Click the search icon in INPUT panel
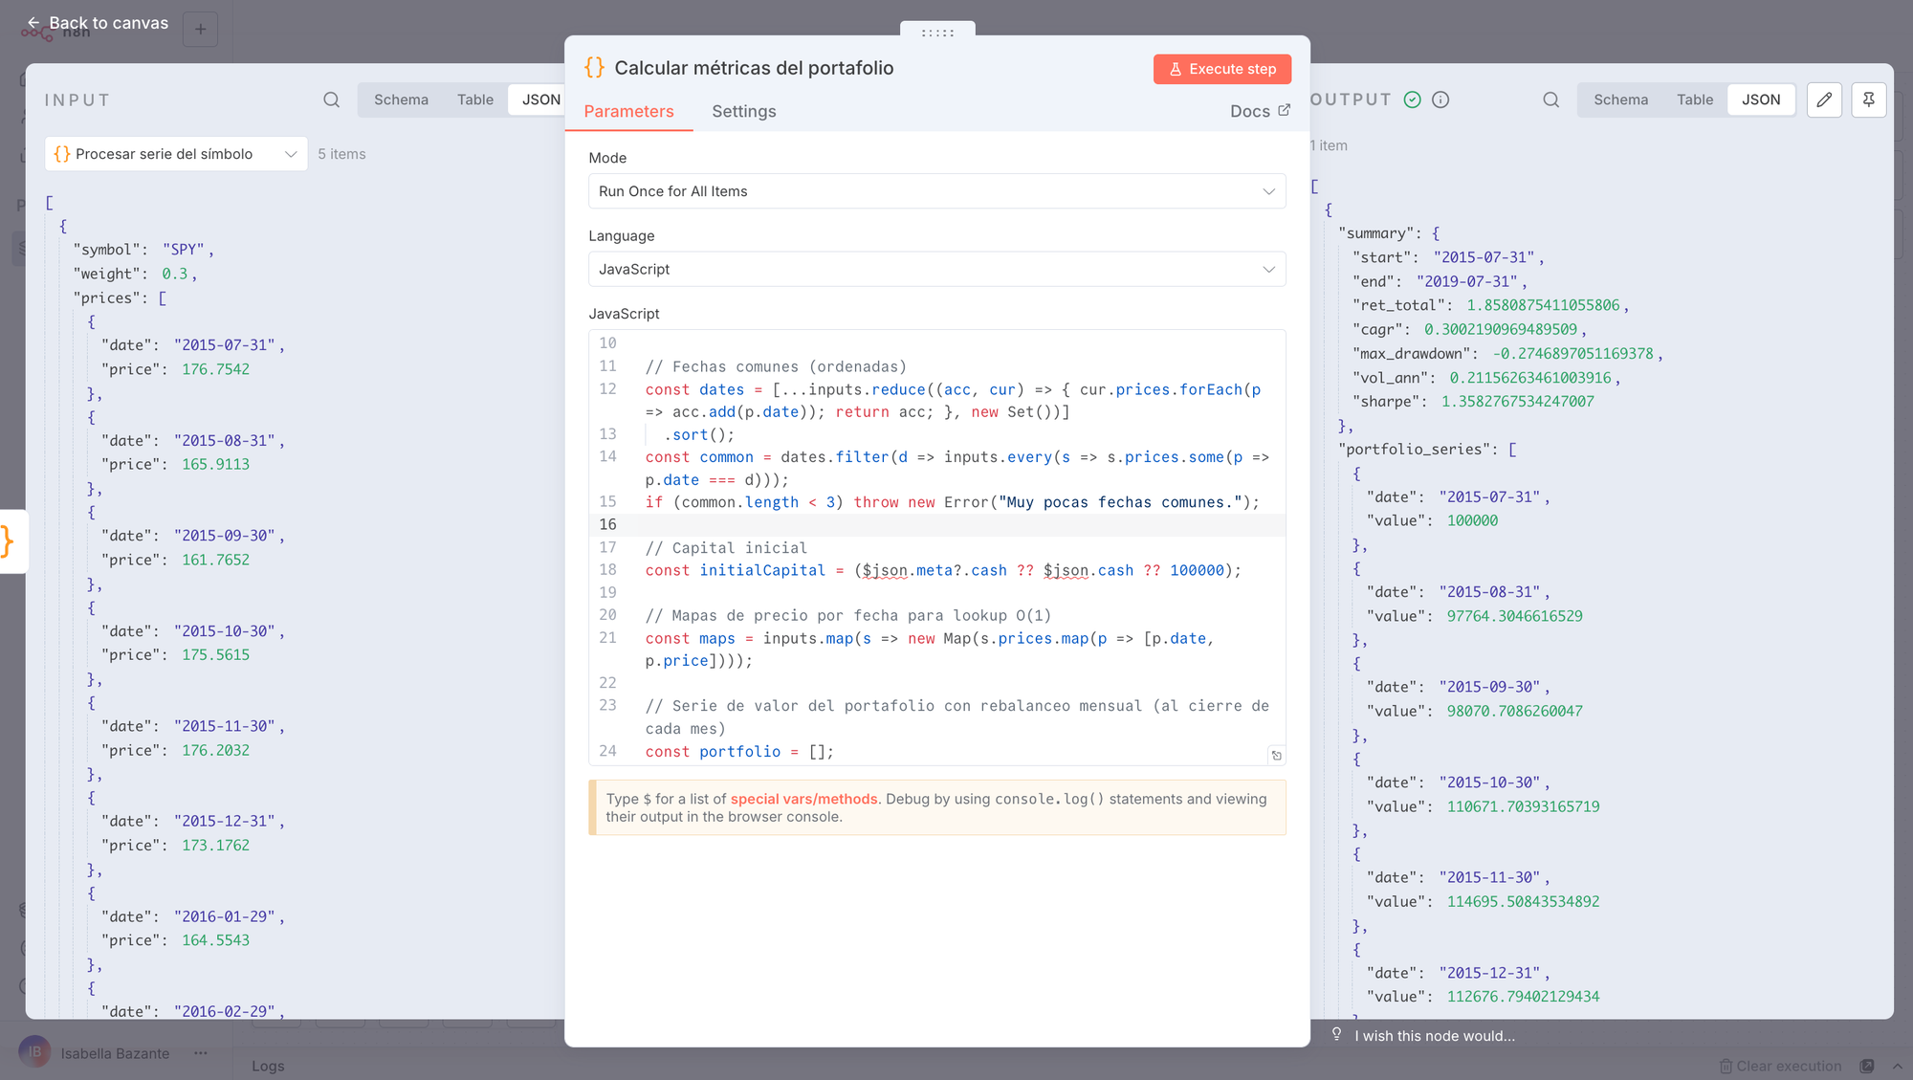The image size is (1913, 1080). point(331,99)
